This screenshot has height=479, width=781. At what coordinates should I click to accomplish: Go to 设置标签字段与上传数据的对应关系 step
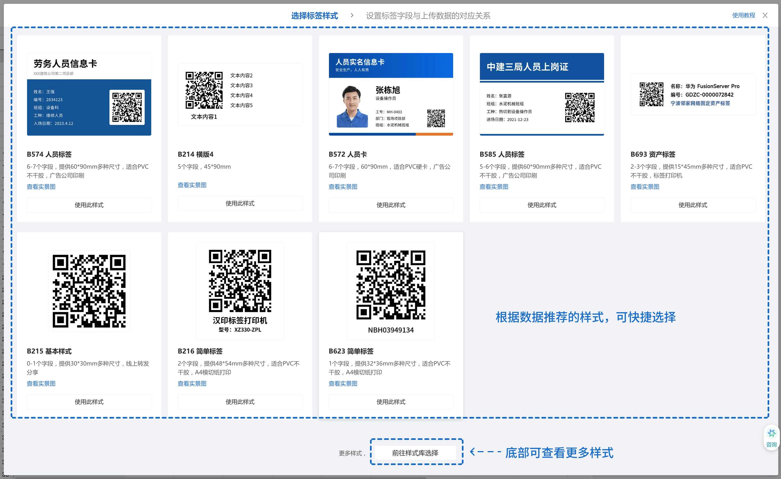[x=428, y=16]
